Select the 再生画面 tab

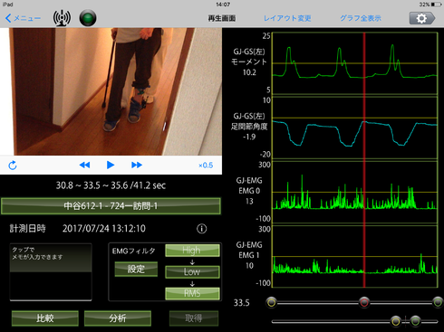pyautogui.click(x=222, y=18)
